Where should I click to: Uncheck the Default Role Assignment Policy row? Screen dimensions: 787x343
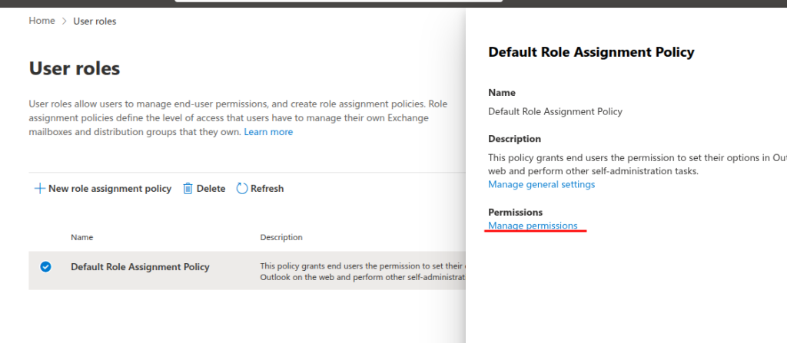pyautogui.click(x=45, y=267)
